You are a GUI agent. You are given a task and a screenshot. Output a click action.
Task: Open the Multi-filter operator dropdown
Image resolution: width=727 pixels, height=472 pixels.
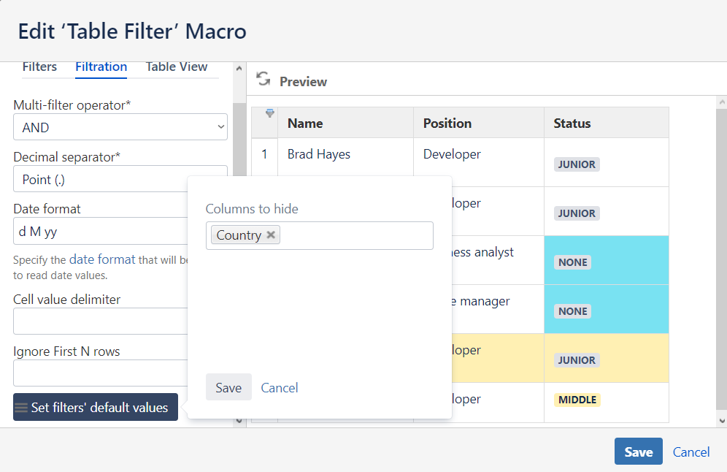click(x=120, y=127)
